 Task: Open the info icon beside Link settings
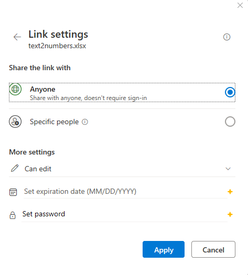[x=227, y=37]
